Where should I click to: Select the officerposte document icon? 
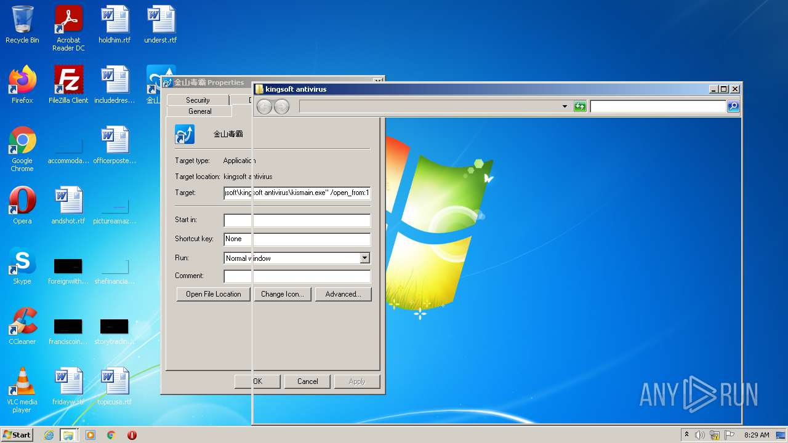point(115,145)
